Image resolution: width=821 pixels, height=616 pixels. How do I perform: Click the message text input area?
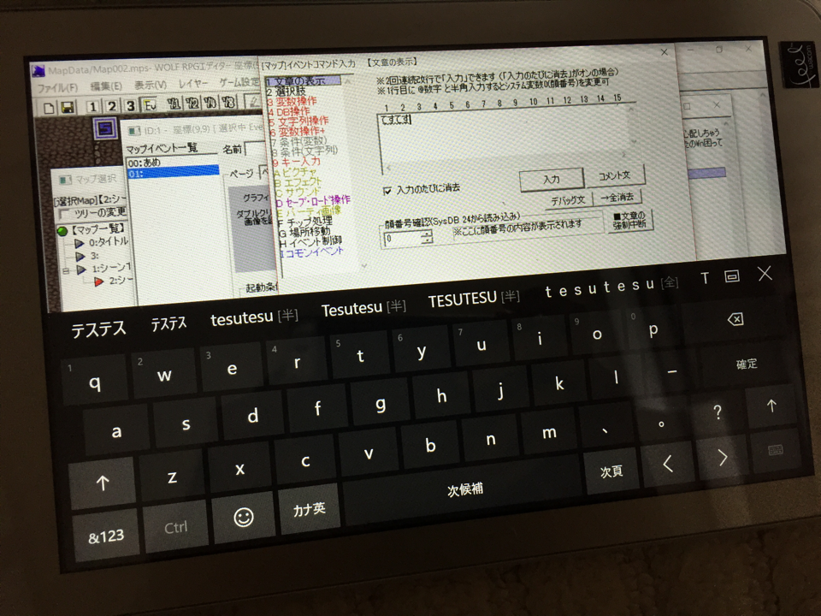coord(507,139)
